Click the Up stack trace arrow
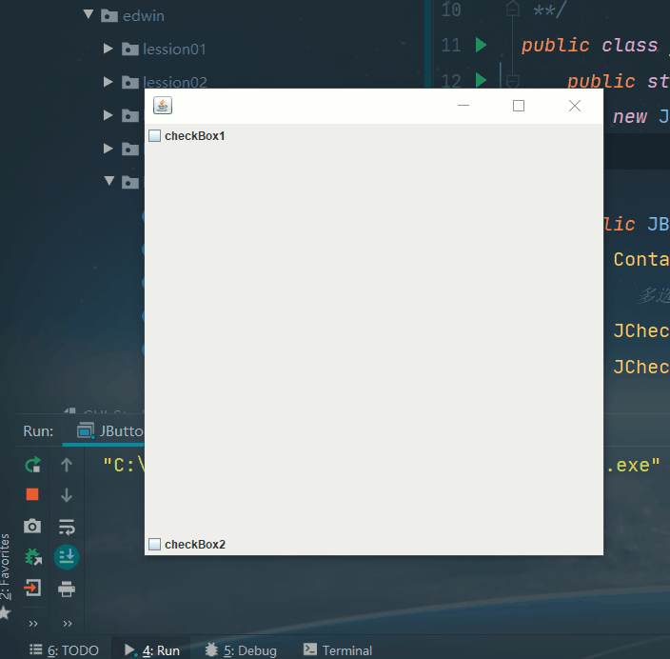 67,465
